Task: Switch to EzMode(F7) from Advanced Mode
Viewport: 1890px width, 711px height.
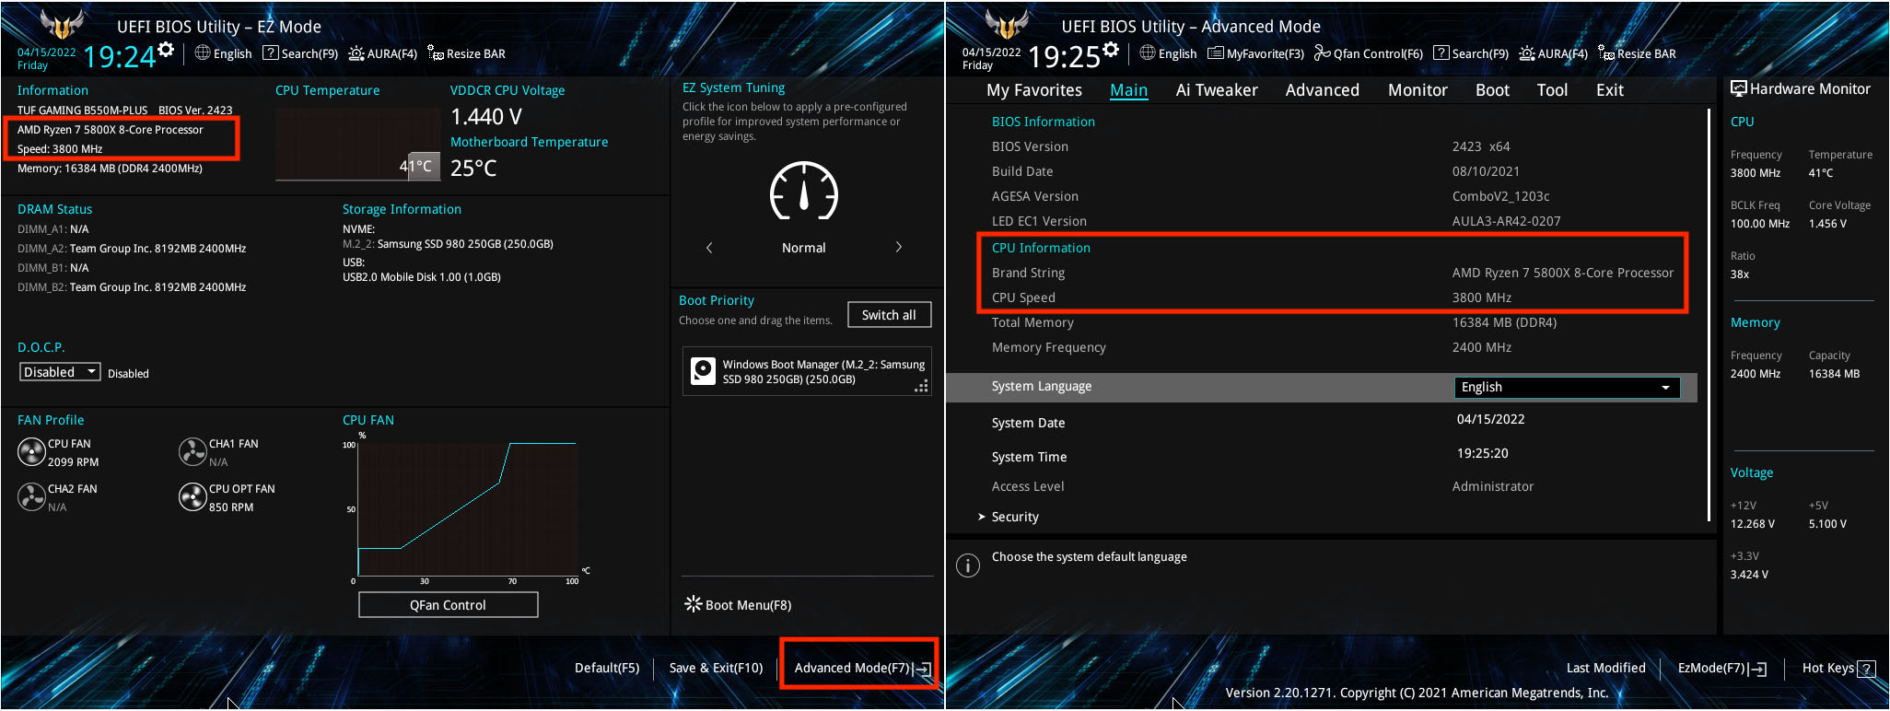Action: (x=1721, y=668)
